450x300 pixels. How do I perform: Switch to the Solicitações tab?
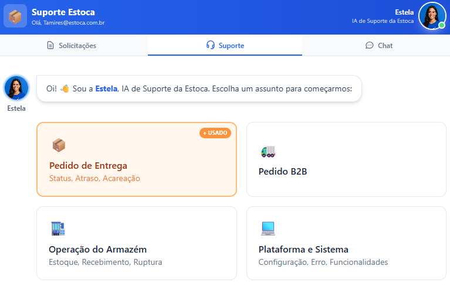77,46
